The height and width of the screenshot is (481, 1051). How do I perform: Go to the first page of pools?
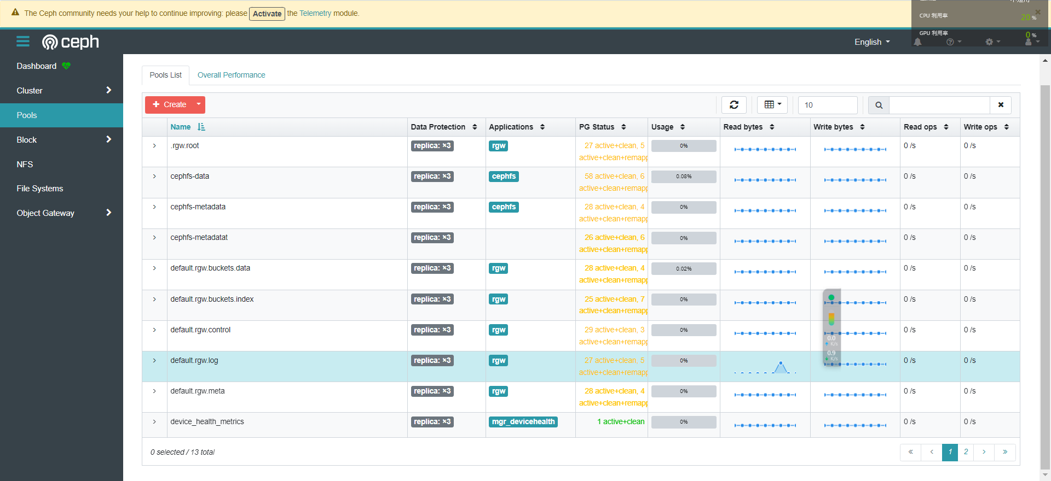(x=911, y=452)
